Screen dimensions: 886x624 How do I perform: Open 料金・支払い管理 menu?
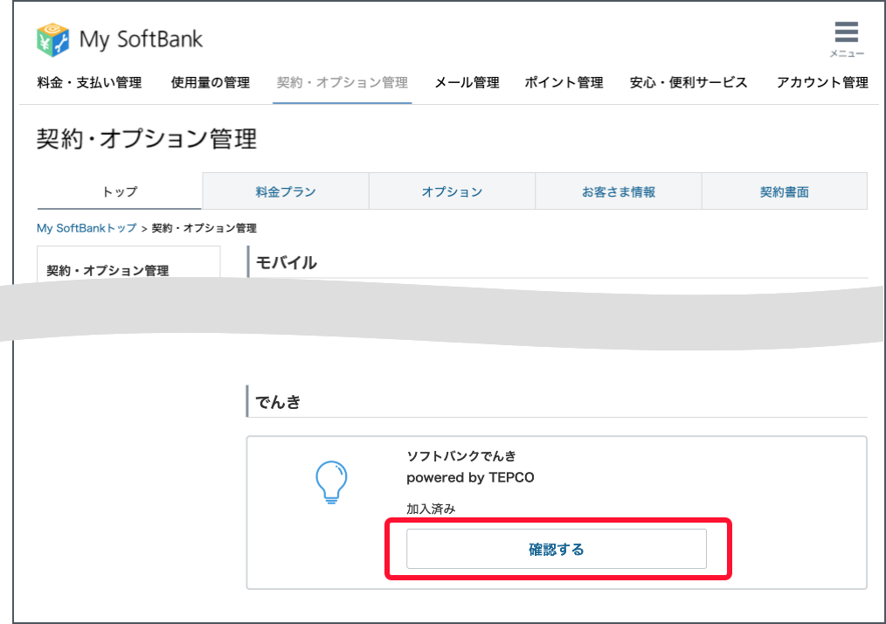point(89,82)
